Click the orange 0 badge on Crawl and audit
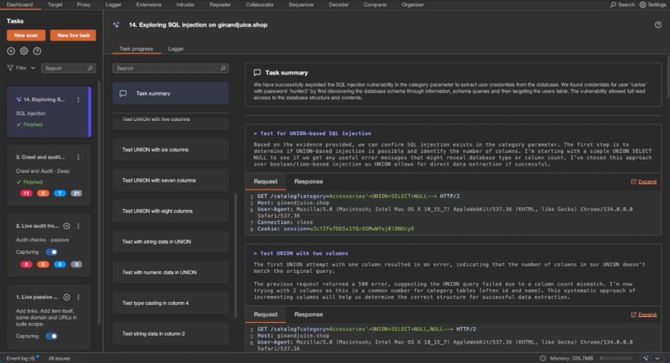670x363 pixels. pos(43,193)
